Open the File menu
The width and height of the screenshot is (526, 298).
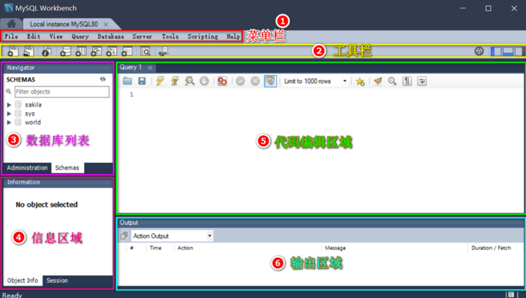(11, 36)
